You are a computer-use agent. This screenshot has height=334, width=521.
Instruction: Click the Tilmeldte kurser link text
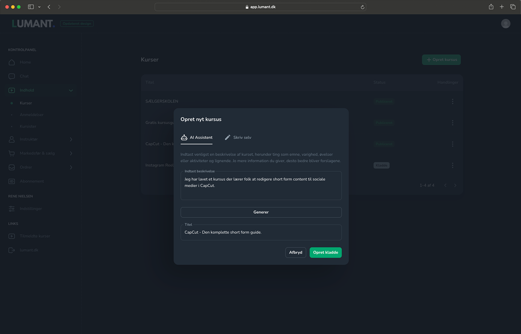[35, 236]
